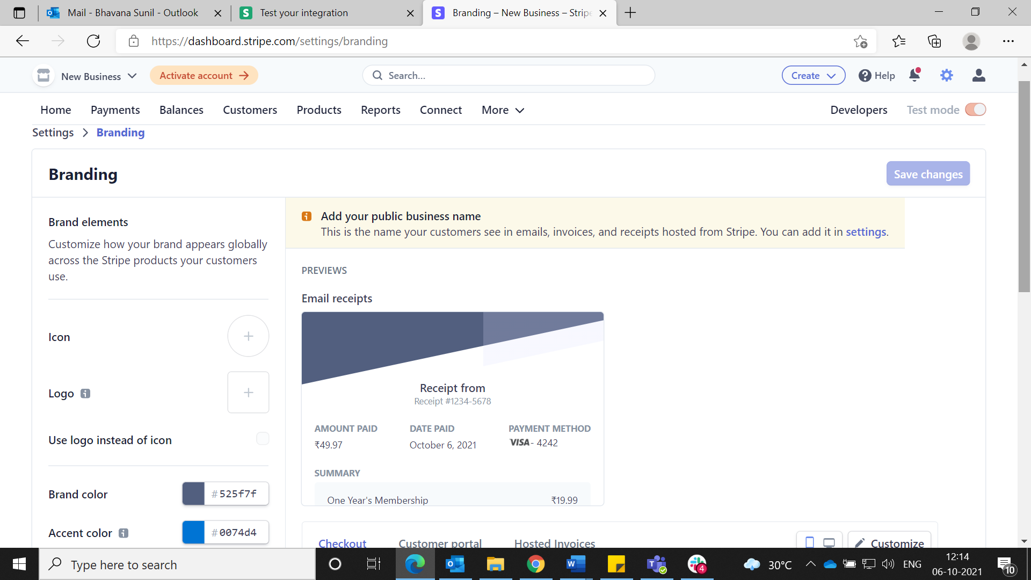Open Outlook from the taskbar

click(x=455, y=564)
